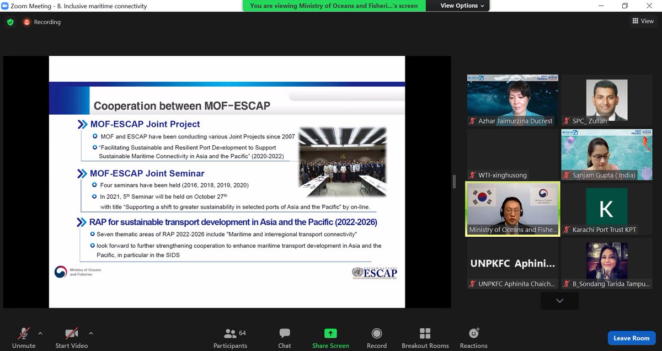Screen dimensions: 662x351
Task: Expand video options chevron next to Start Video
Action: (x=90, y=333)
